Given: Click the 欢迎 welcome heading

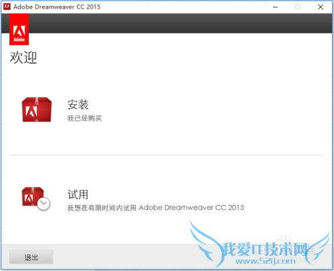Looking at the screenshot, I should coord(23,57).
